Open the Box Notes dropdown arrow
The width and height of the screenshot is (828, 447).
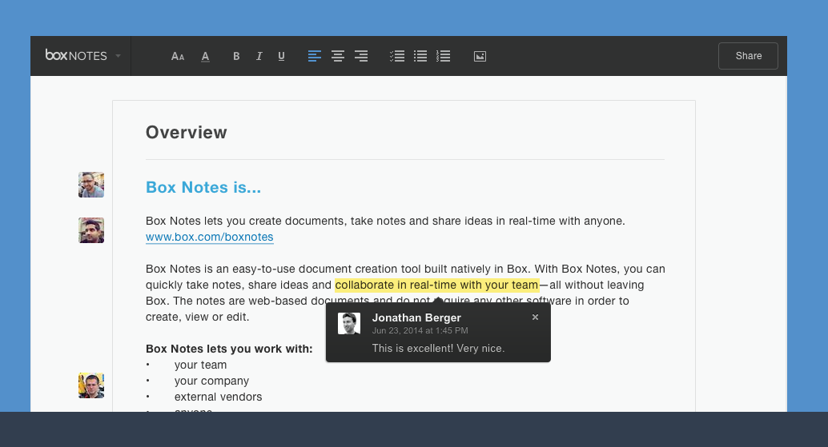(x=118, y=56)
